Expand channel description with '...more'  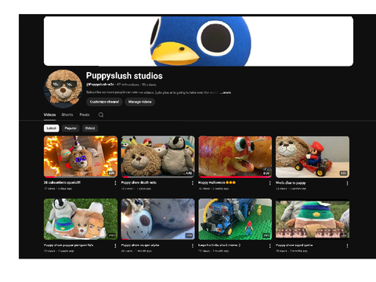(x=226, y=92)
